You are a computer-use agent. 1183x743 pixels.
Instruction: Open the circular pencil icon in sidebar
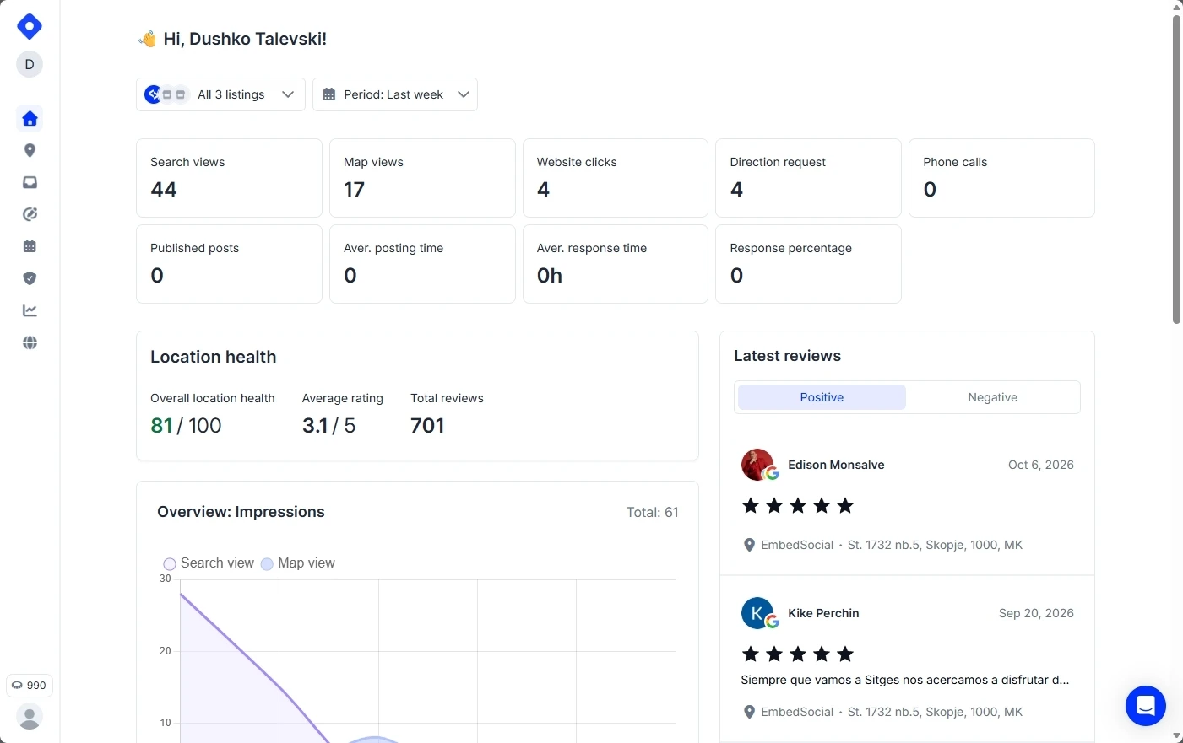click(30, 215)
